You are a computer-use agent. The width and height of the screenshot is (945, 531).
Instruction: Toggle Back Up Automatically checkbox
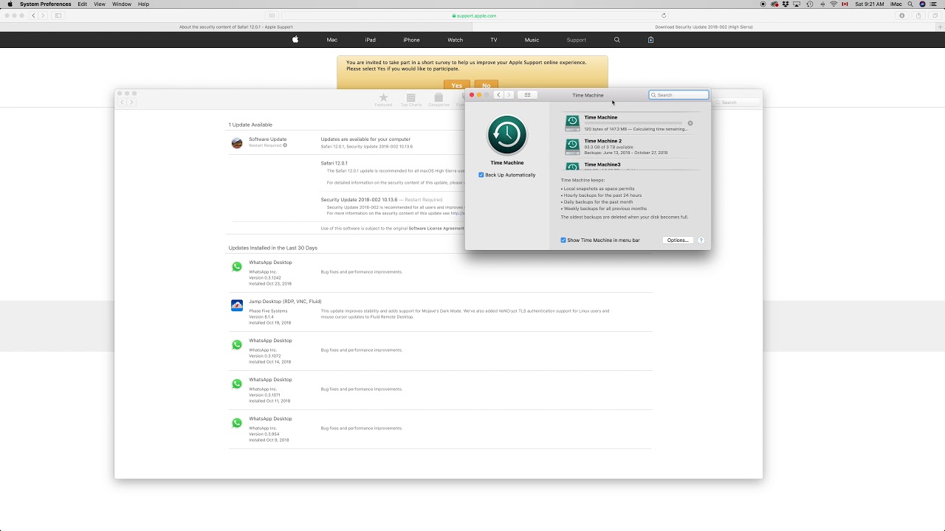(x=481, y=175)
